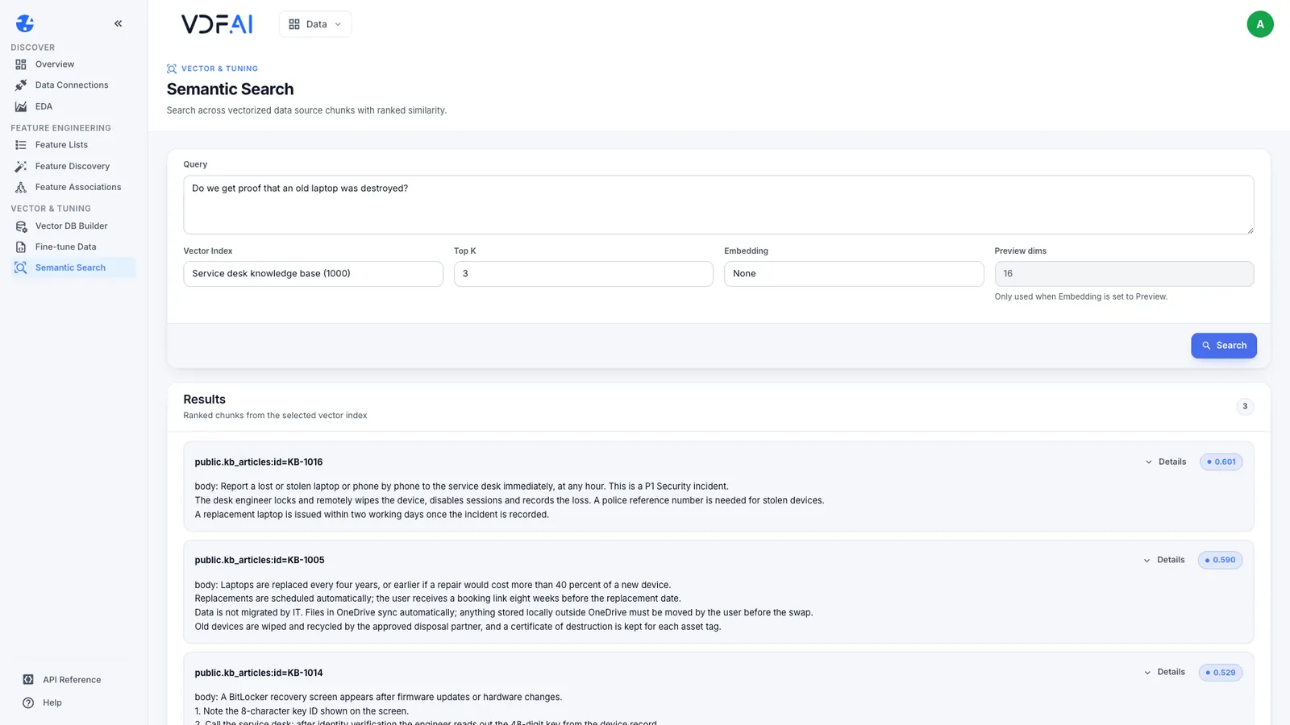This screenshot has width=1290, height=725.
Task: Click result title public.kb_articles:id=KB-1014
Action: click(x=259, y=673)
